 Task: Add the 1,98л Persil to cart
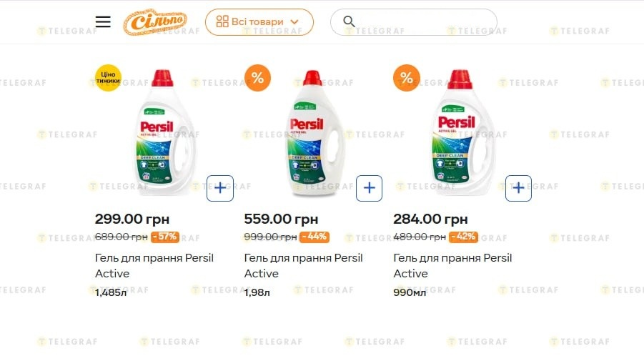(369, 188)
